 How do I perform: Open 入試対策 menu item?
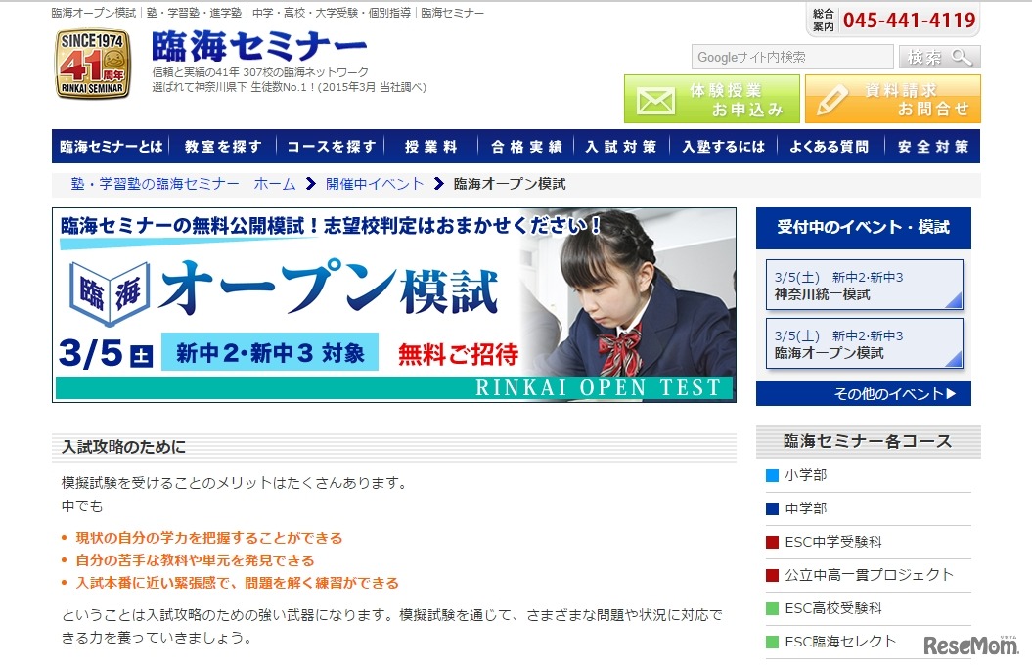coord(621,146)
